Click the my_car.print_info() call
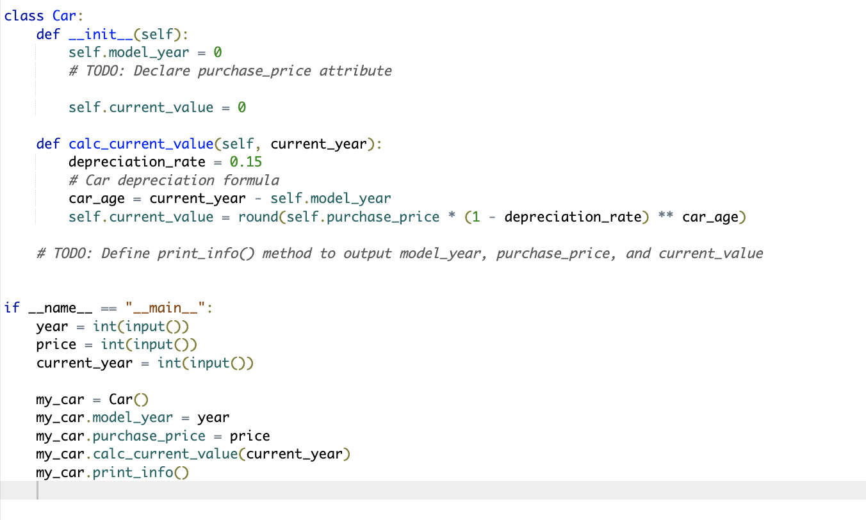 tap(112, 472)
